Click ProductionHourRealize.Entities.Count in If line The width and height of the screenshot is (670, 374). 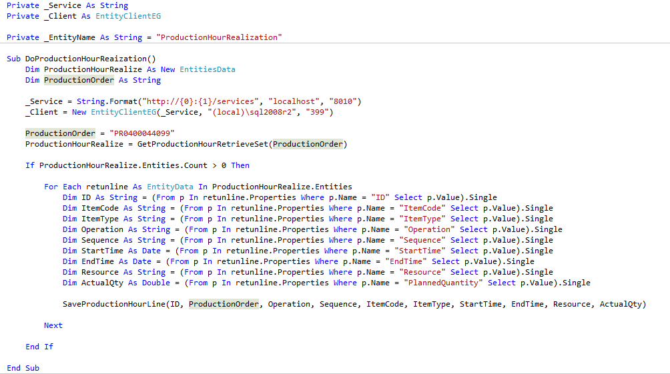click(123, 165)
